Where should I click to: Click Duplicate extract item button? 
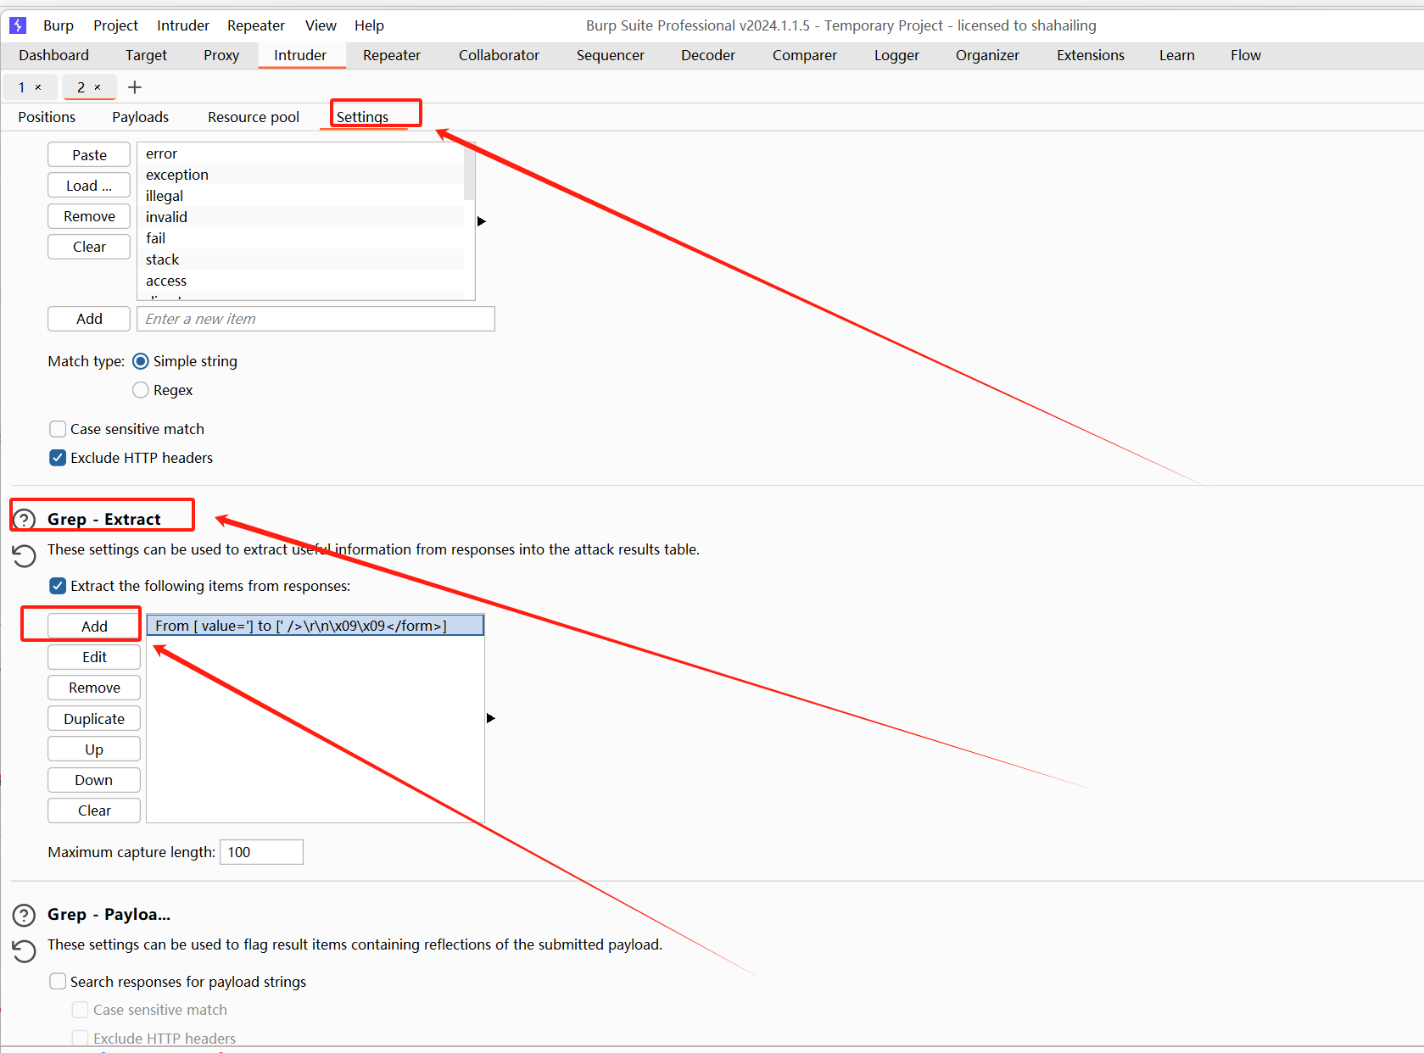tap(94, 719)
